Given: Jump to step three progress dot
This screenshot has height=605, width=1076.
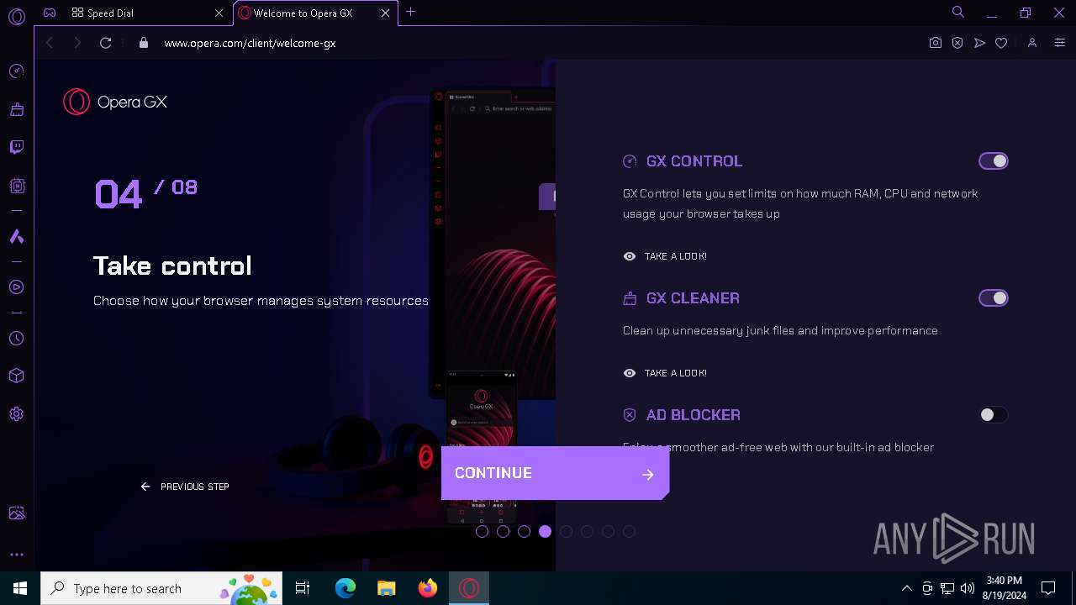Looking at the screenshot, I should coord(524,531).
